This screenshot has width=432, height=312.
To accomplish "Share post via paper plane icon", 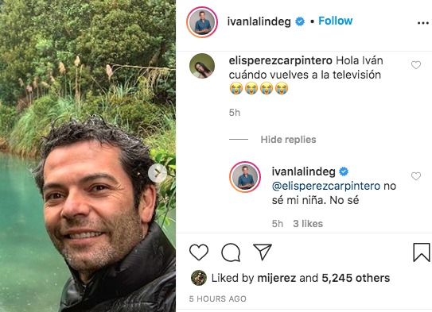I will click(x=263, y=252).
